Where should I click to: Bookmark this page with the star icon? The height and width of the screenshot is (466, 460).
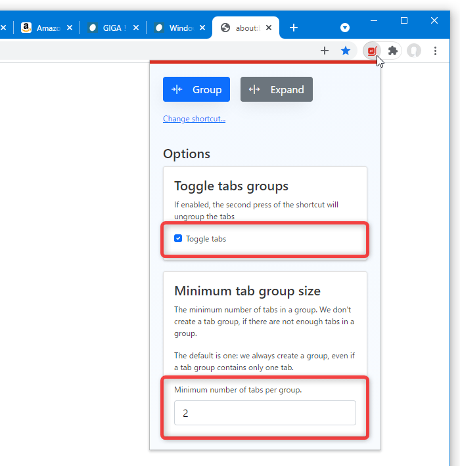[346, 51]
